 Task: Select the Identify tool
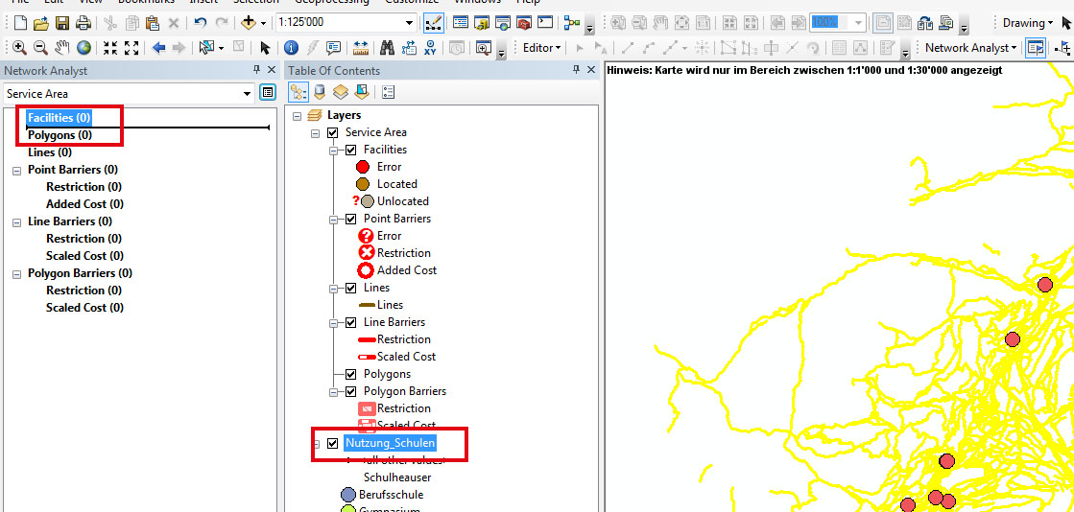291,47
